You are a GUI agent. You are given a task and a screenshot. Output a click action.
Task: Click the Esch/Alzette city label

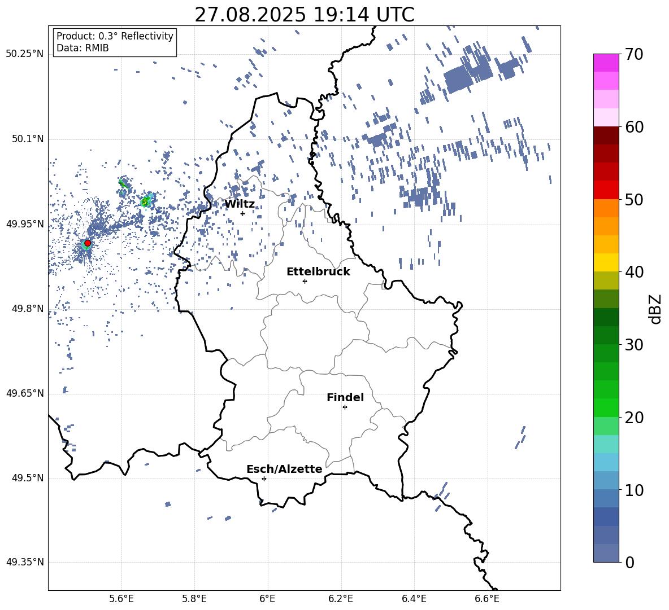(x=284, y=469)
